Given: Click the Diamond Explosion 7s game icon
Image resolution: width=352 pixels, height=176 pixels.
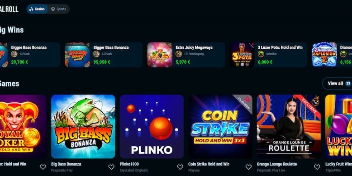Looking at the screenshot, I should pyautogui.click(x=324, y=55).
